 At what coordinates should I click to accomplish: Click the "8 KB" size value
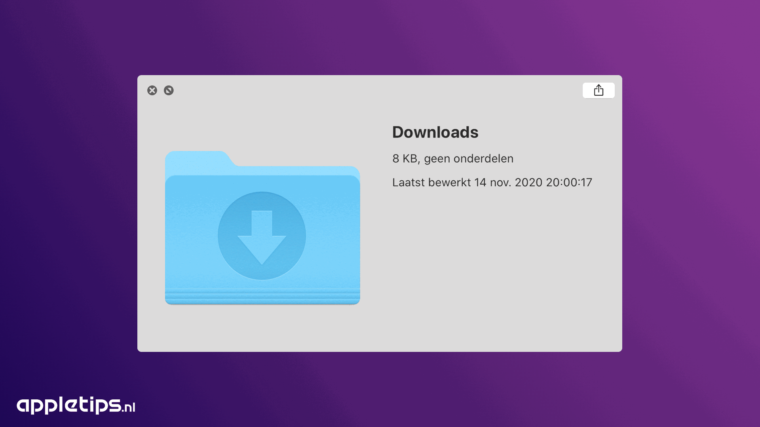405,159
